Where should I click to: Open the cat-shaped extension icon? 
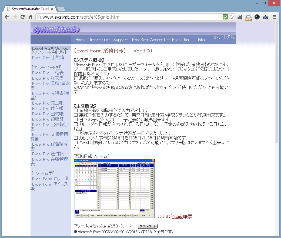240,17
